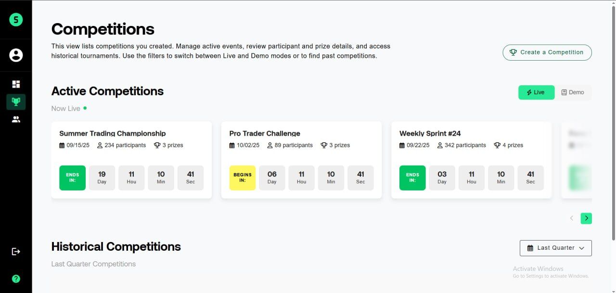Click the green S logo icon
Image resolution: width=616 pixels, height=293 pixels.
tap(16, 20)
